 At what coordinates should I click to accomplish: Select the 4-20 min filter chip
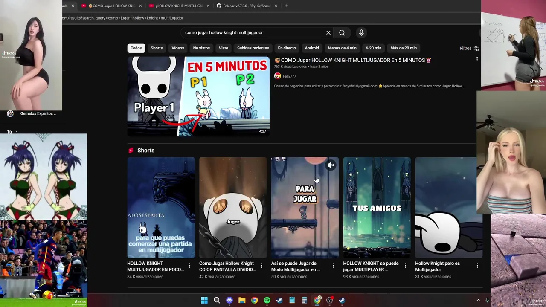pyautogui.click(x=373, y=48)
